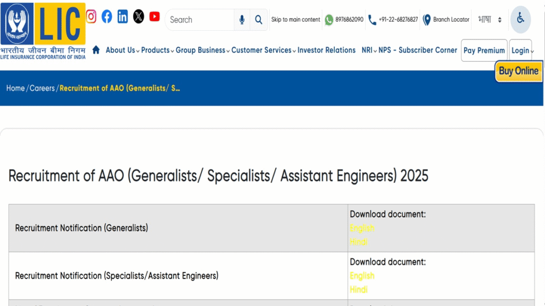Open LIC YouTube channel icon
The height and width of the screenshot is (306, 545).
(154, 16)
